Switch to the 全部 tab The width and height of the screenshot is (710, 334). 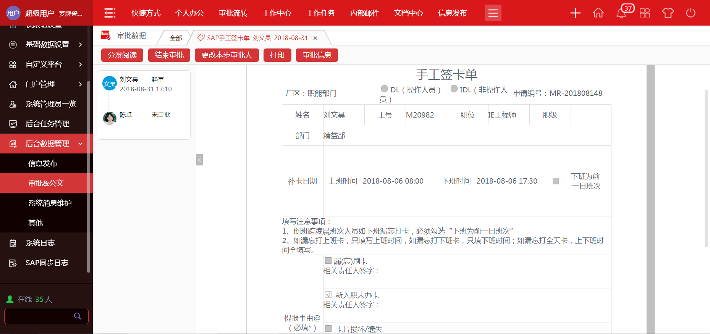[x=176, y=38]
